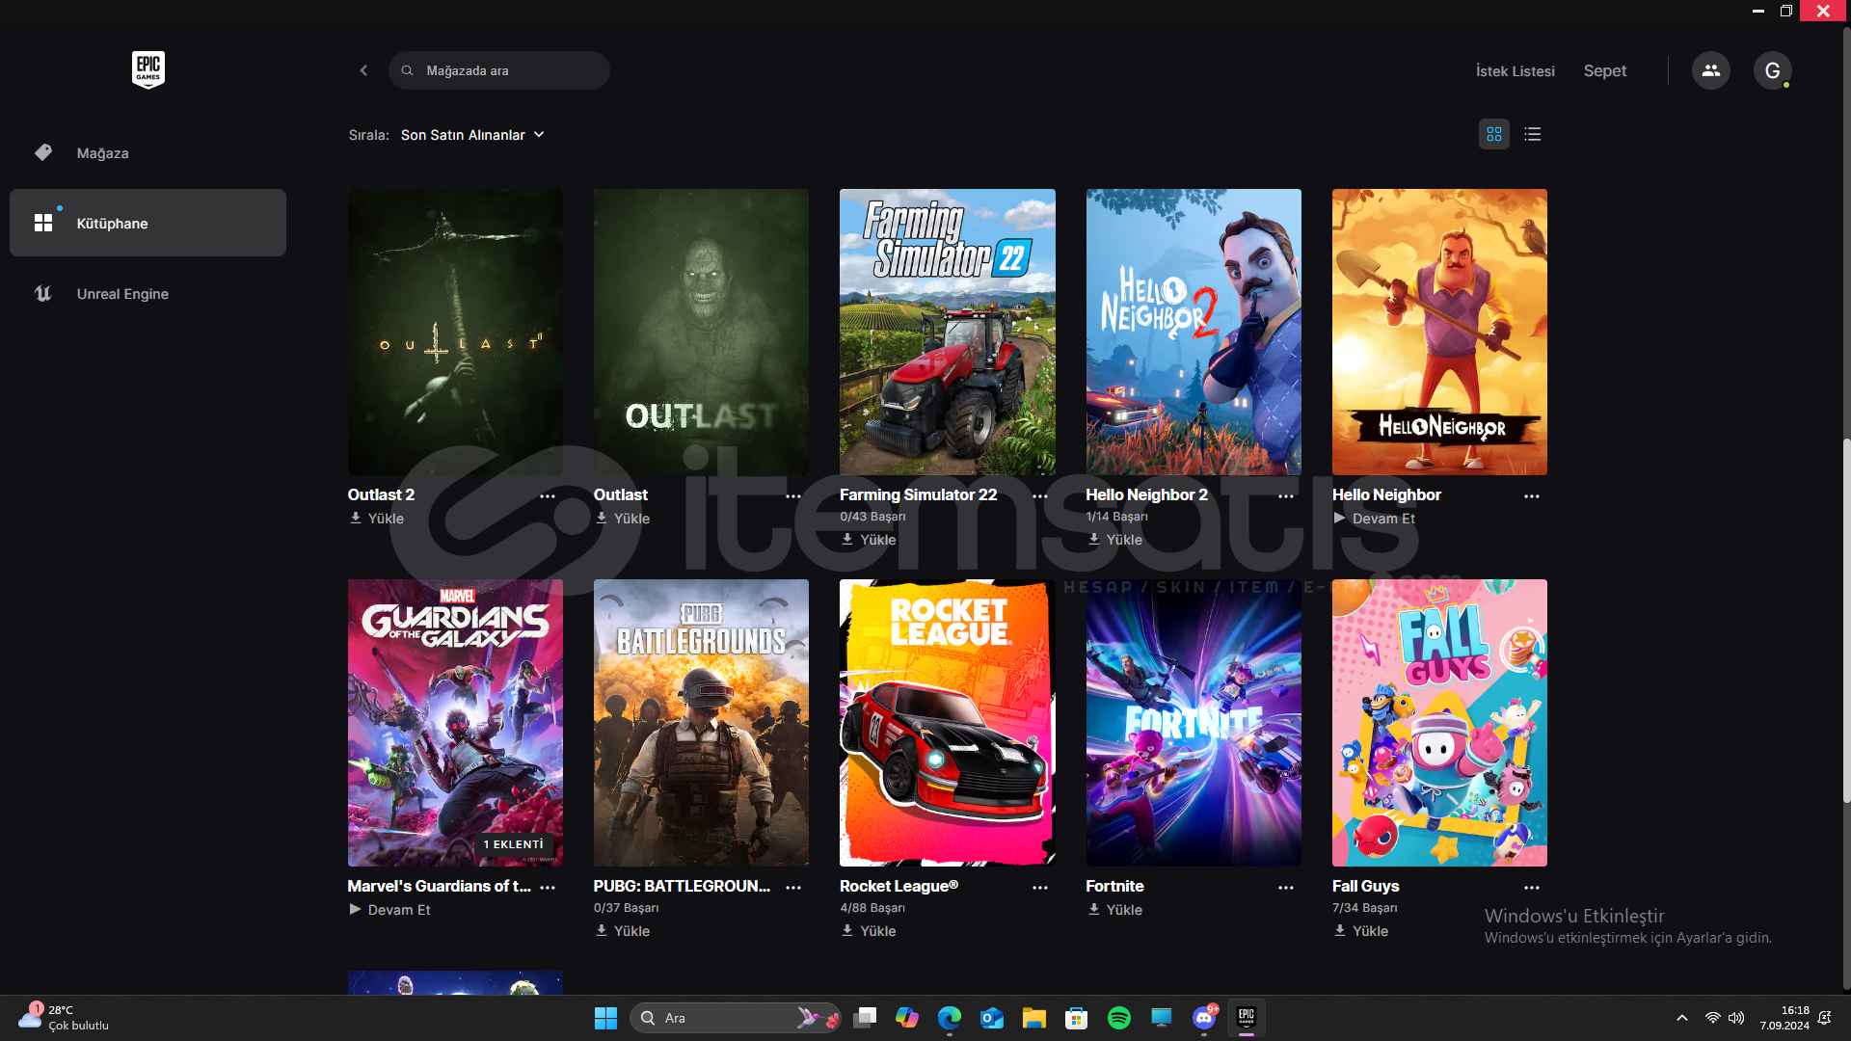
Task: Open options menu for Hello Neighbor 2
Action: pyautogui.click(x=1286, y=496)
